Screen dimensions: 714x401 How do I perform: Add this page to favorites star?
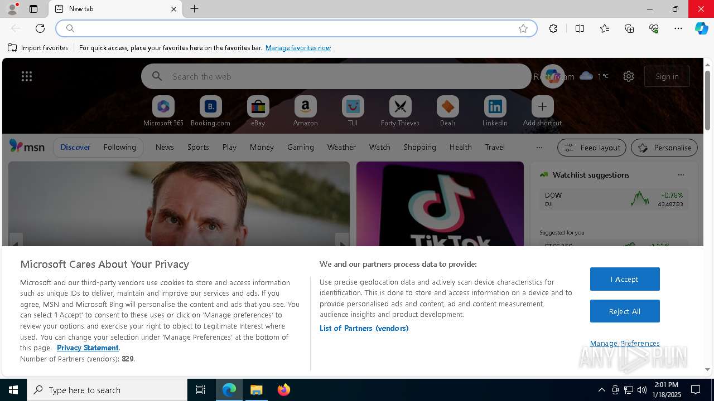(x=523, y=28)
